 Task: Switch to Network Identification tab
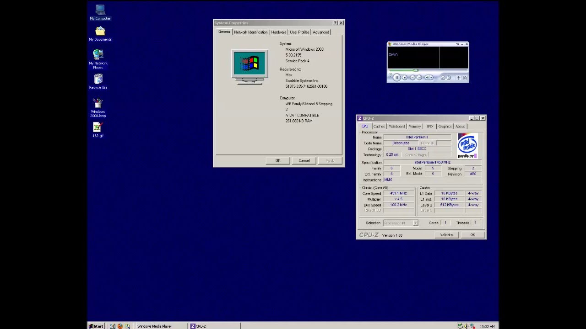point(251,32)
